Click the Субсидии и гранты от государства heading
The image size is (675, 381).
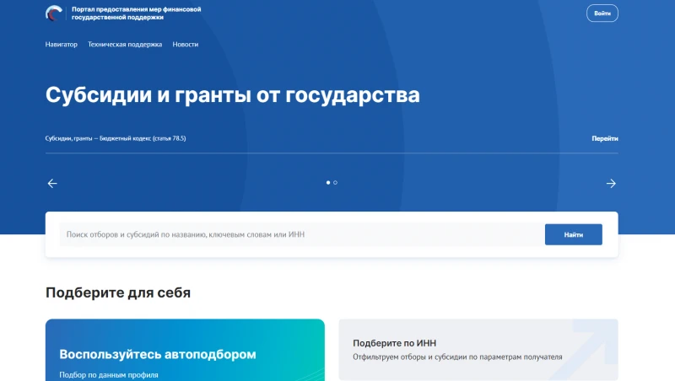[233, 95]
